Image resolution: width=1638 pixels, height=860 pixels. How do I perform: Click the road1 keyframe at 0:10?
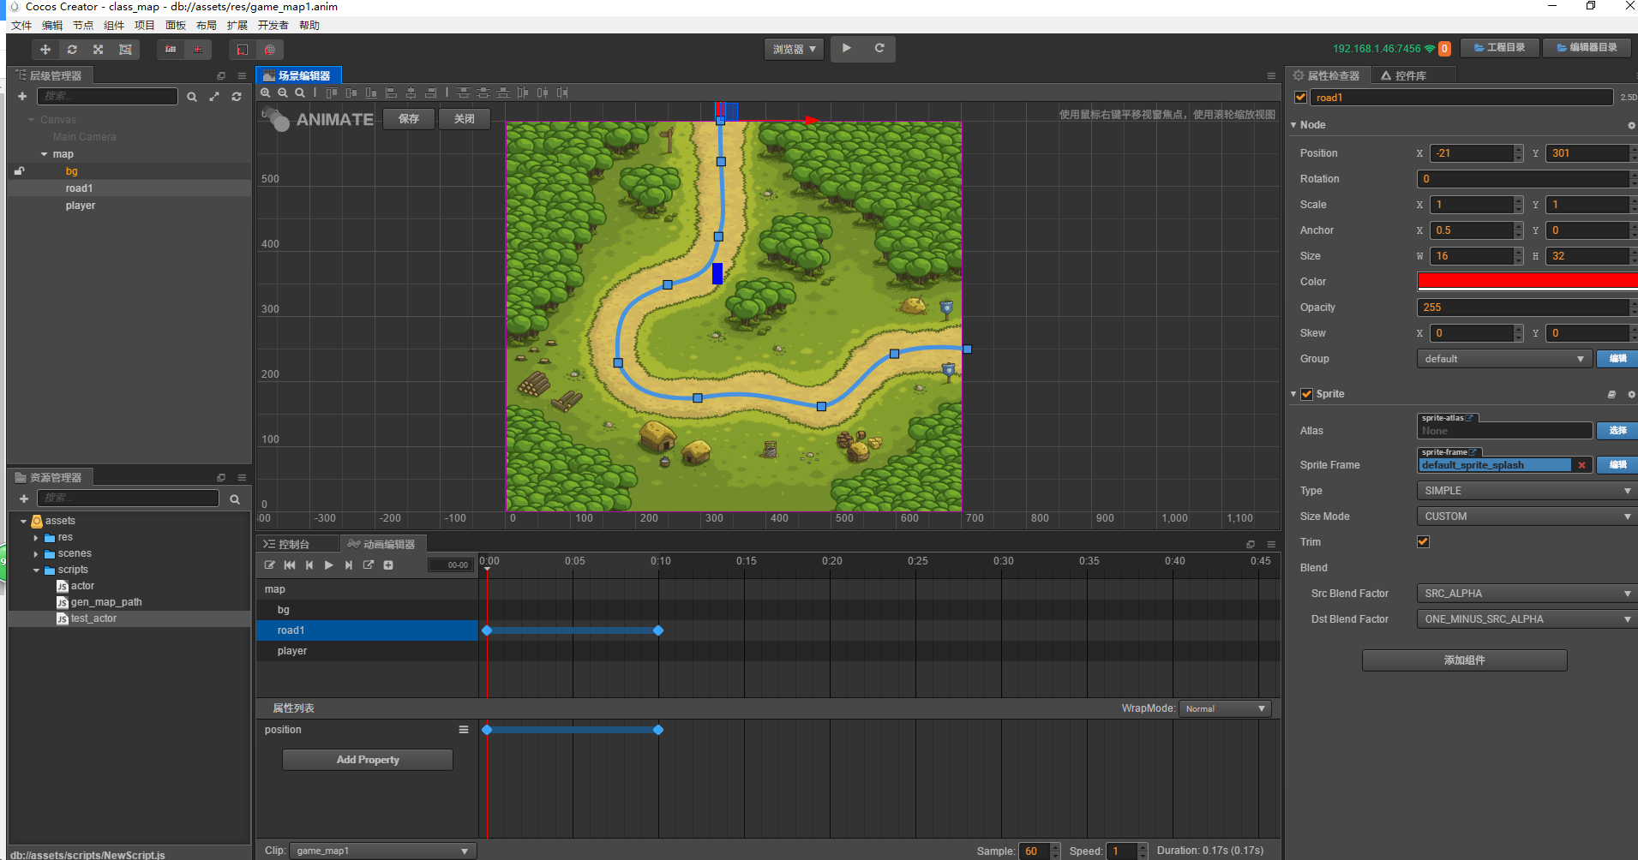658,630
